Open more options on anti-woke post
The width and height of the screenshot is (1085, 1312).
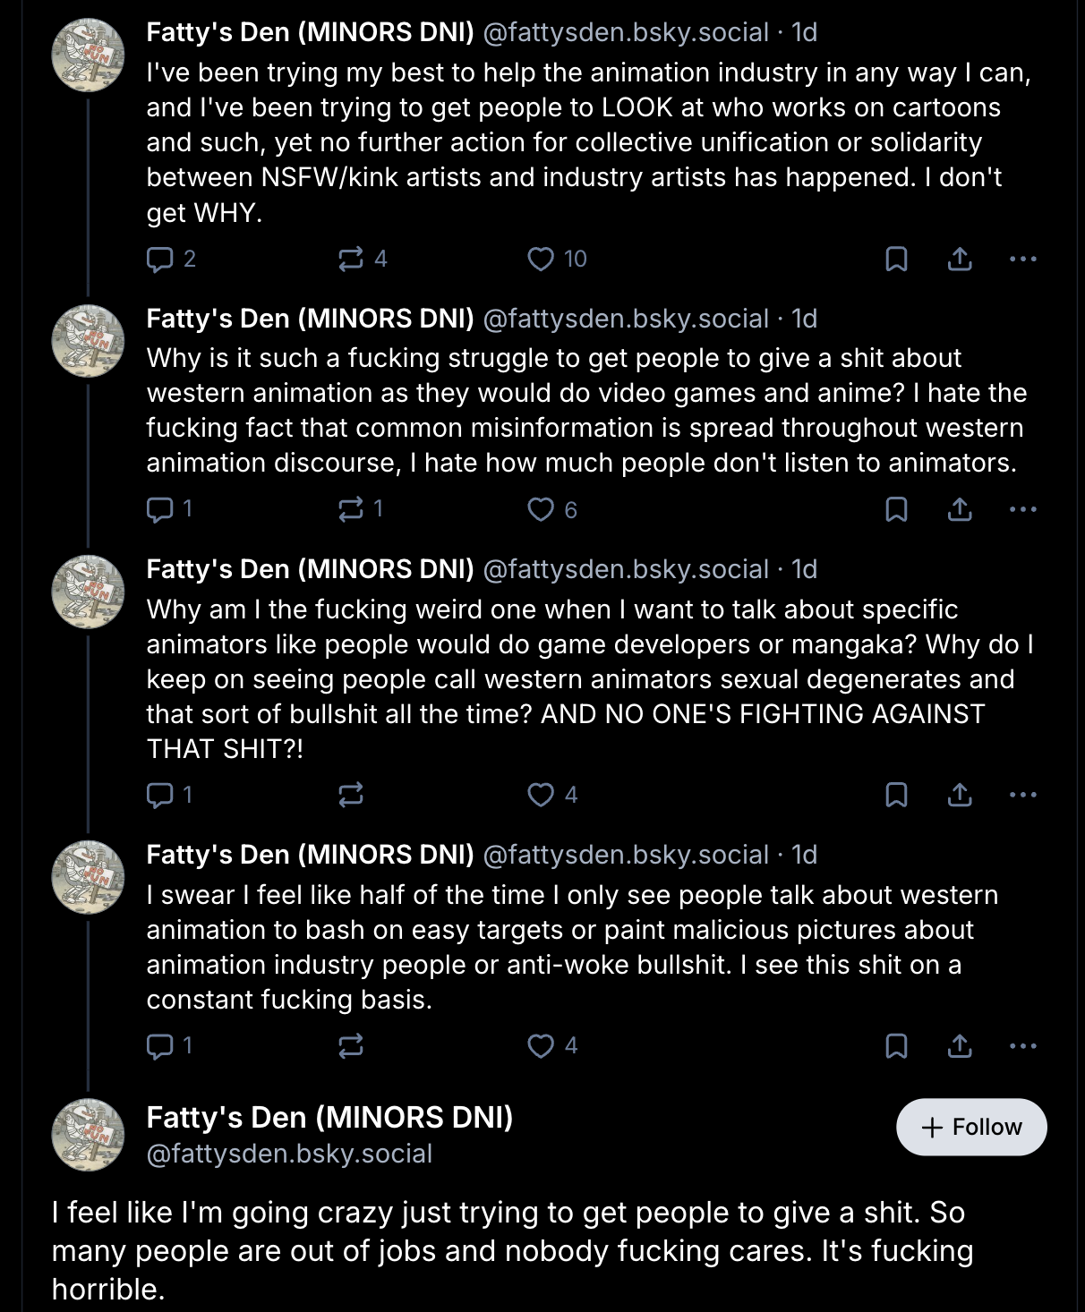click(1022, 1045)
